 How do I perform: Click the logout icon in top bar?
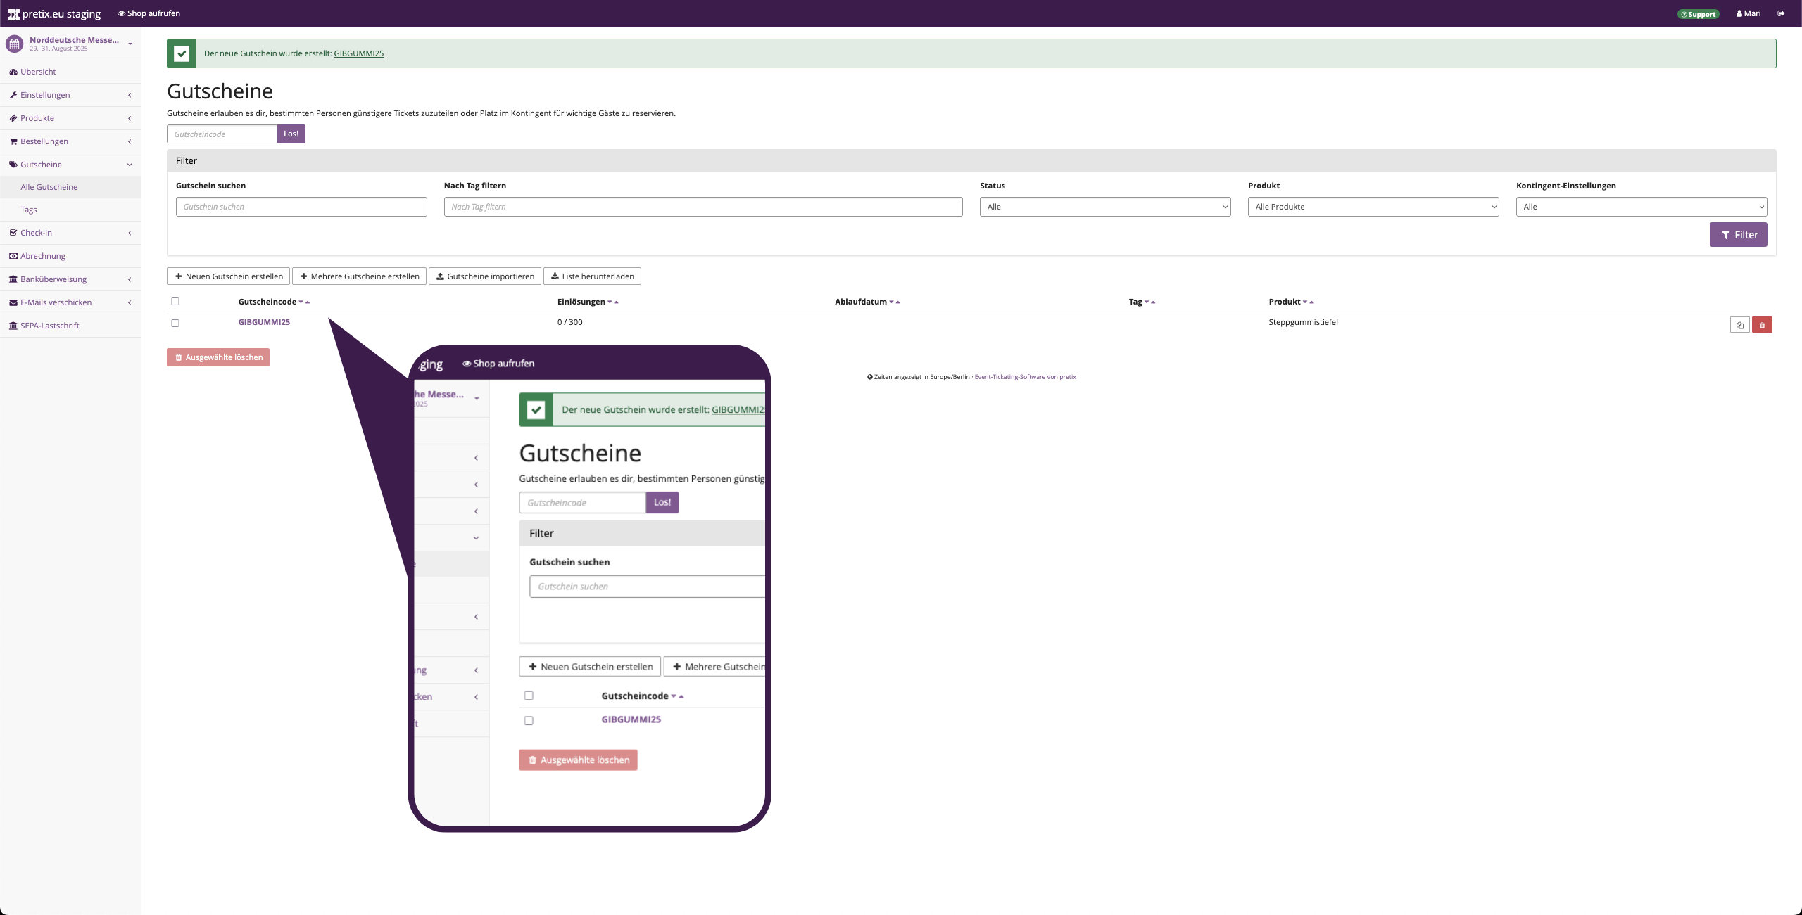coord(1781,13)
